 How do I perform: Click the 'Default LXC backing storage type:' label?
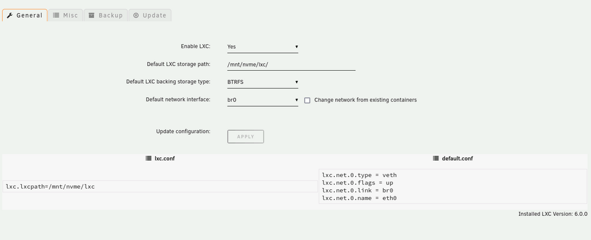168,81
